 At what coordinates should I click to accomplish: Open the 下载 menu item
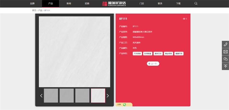tap(178, 3)
